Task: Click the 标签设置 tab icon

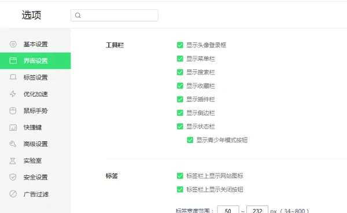Action: click(x=13, y=77)
